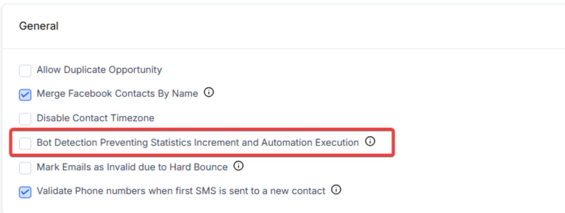Viewport: 565px width, 213px height.
Task: Click the divider line below General heading
Action: click(x=281, y=49)
